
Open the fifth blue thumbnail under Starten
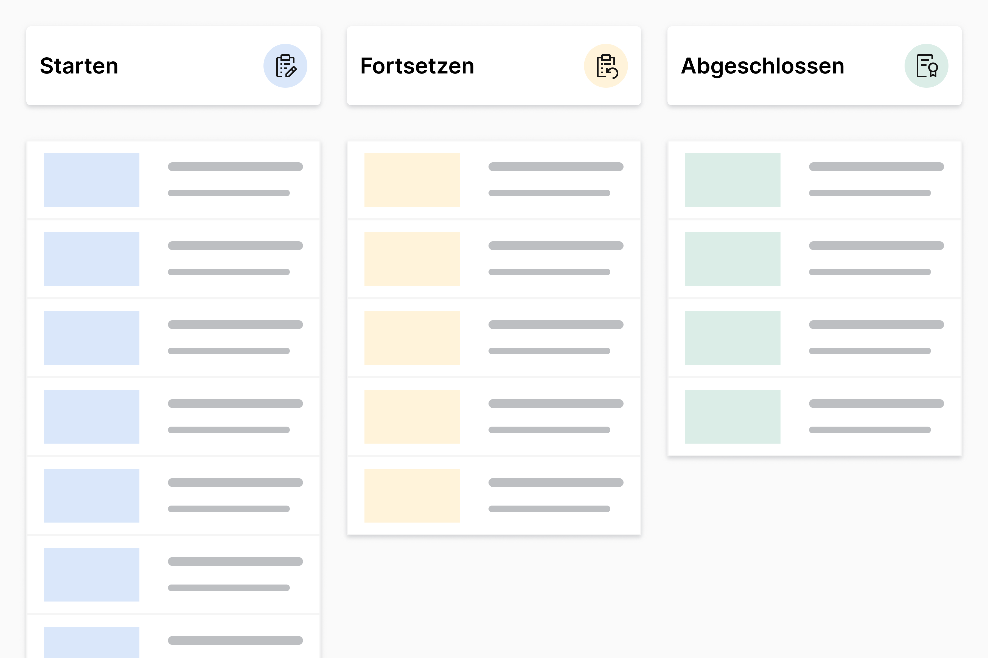tap(92, 495)
